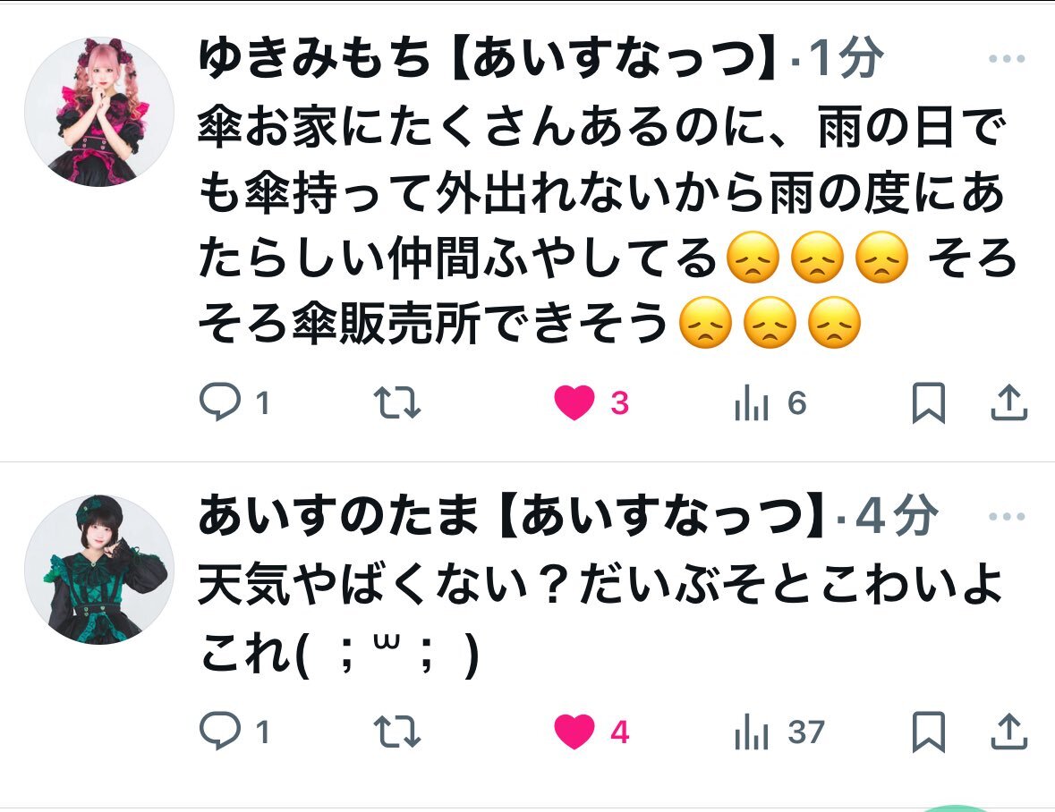Open あいすのたま's green-dress profile picture
This screenshot has height=812, width=1055.
tap(99, 570)
